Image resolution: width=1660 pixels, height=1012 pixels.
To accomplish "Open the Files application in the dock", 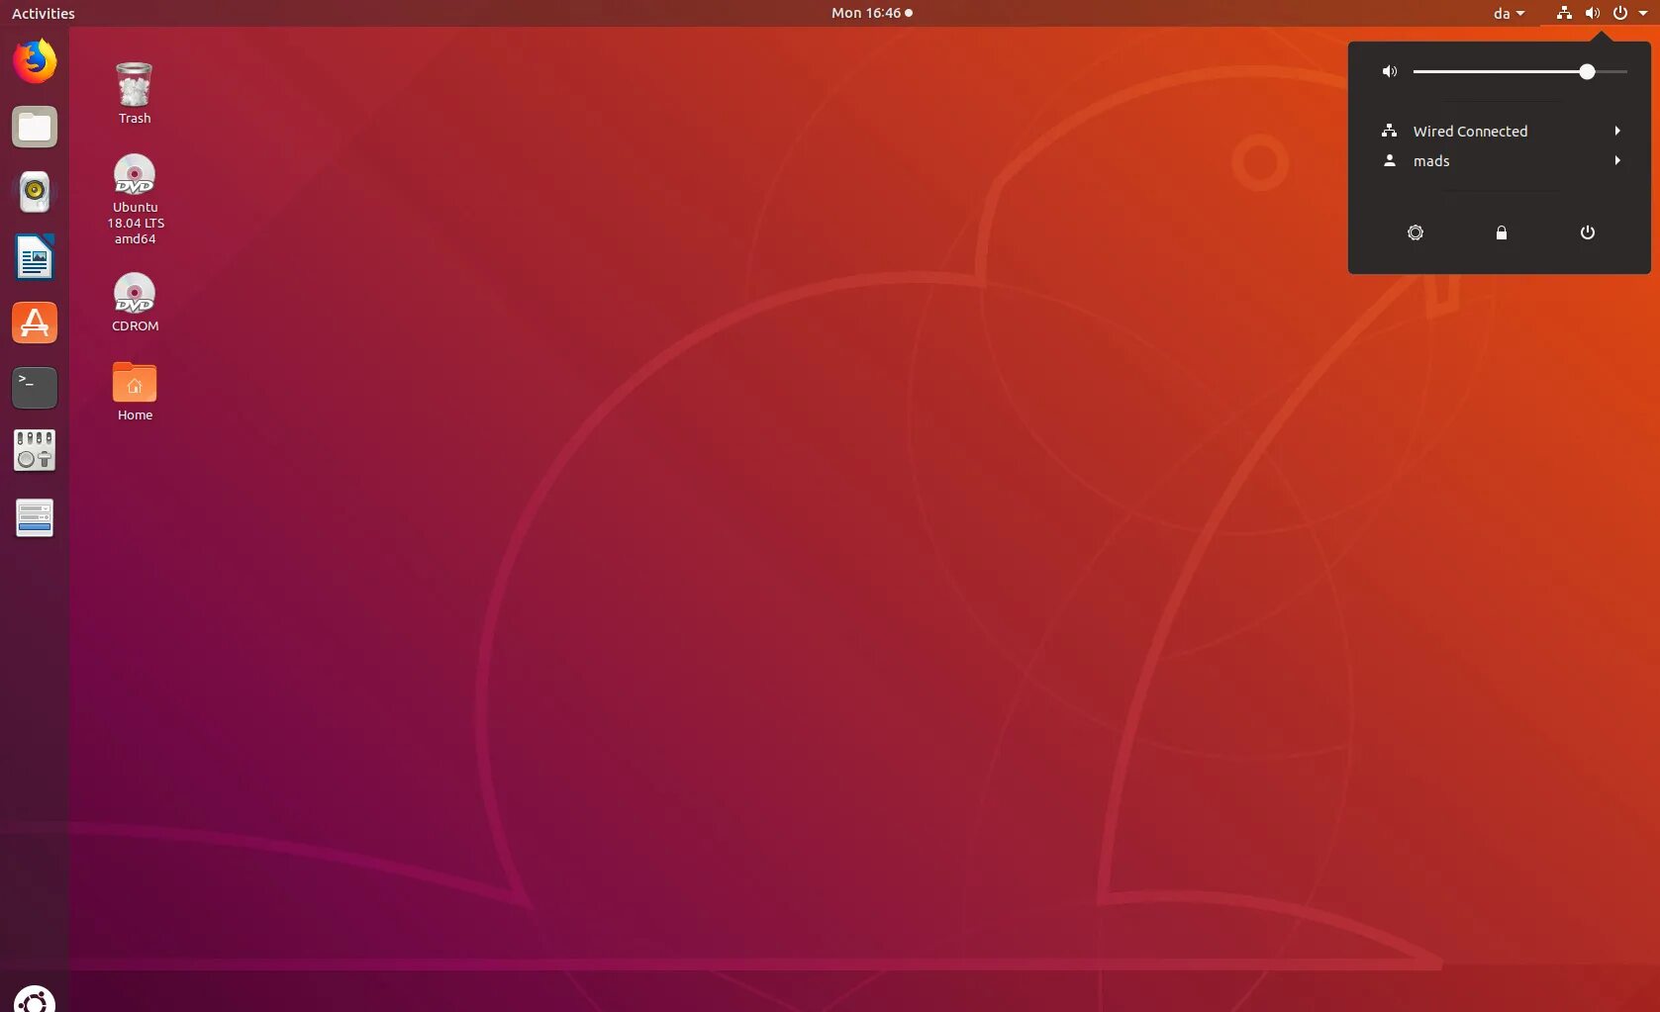I will coord(34,127).
